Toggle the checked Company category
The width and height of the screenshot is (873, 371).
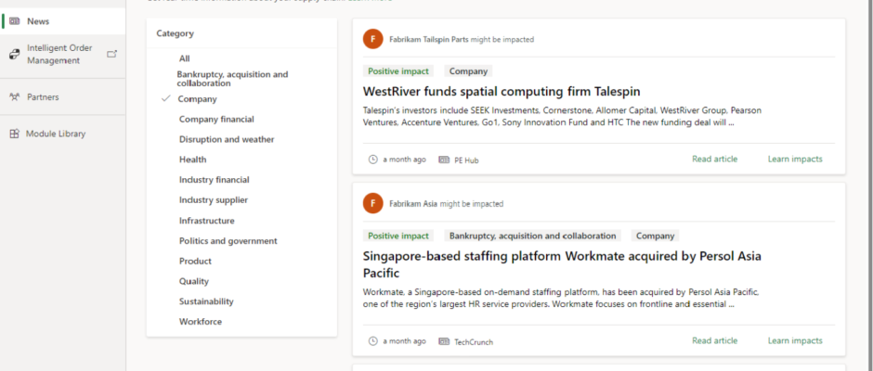coord(197,99)
